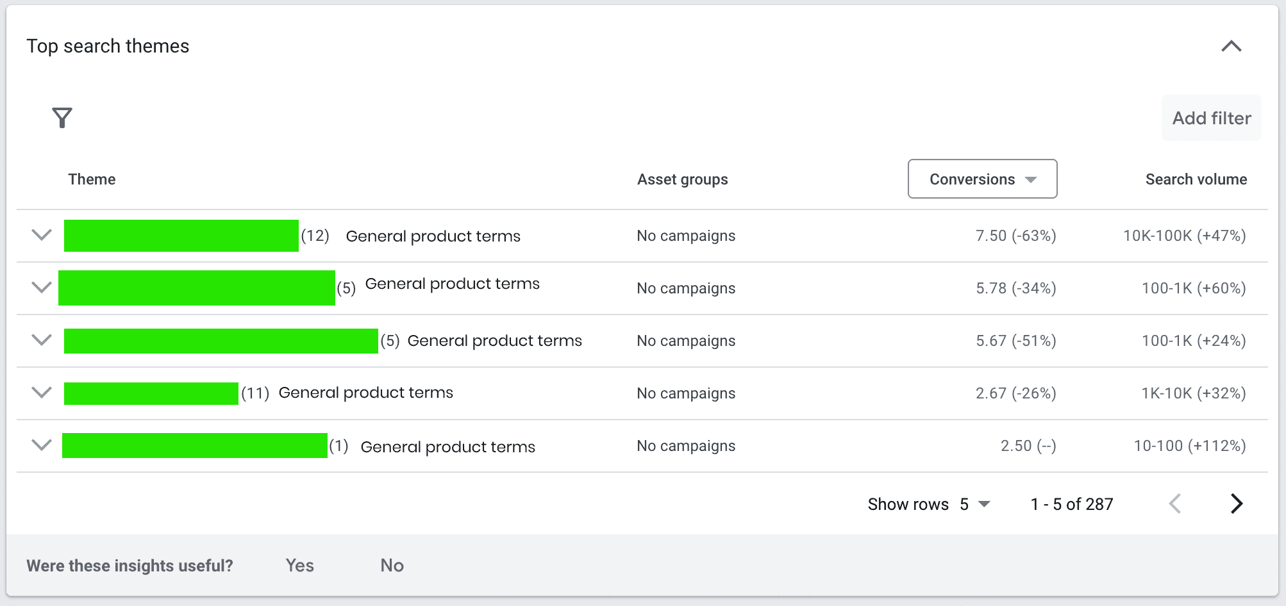Click the filter icon above the table
The image size is (1286, 606).
point(61,118)
